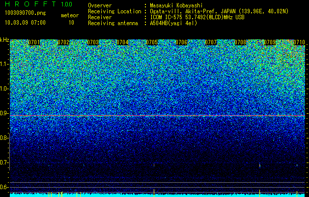Click the 0.7 kHz axis label
309x197 pixels.
(x=4, y=163)
